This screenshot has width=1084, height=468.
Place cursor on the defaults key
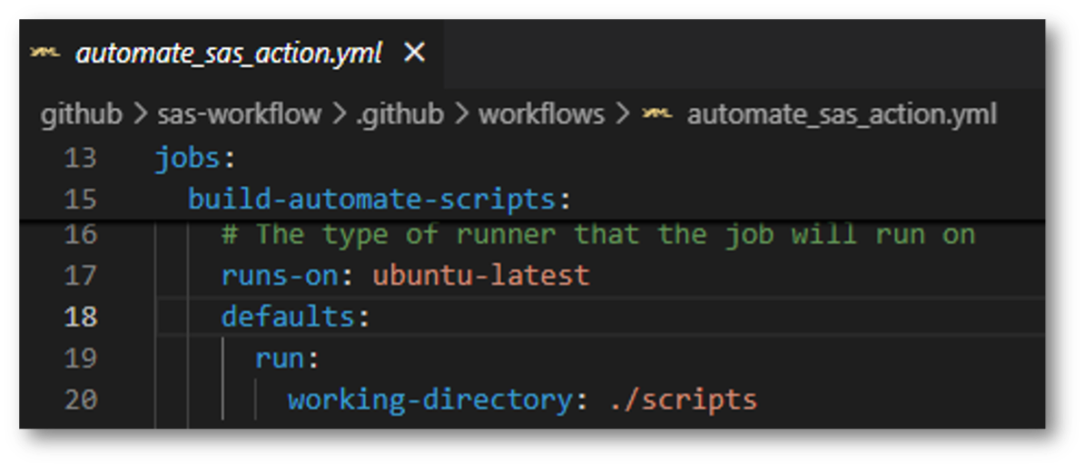(287, 317)
